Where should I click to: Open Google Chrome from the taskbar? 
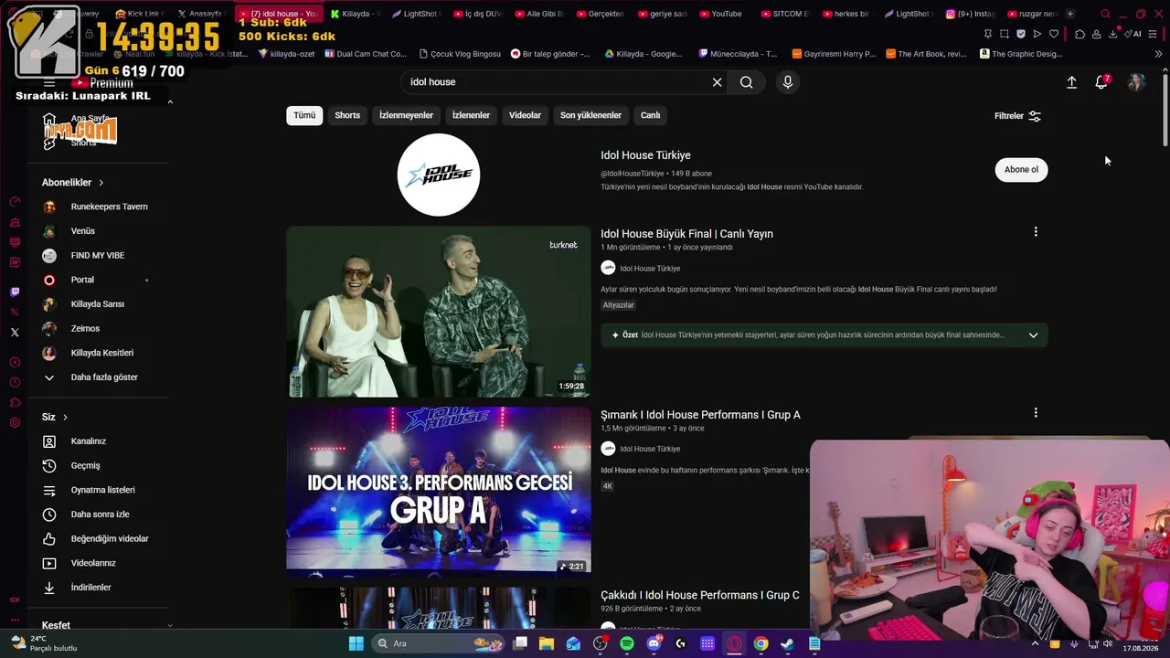(760, 643)
